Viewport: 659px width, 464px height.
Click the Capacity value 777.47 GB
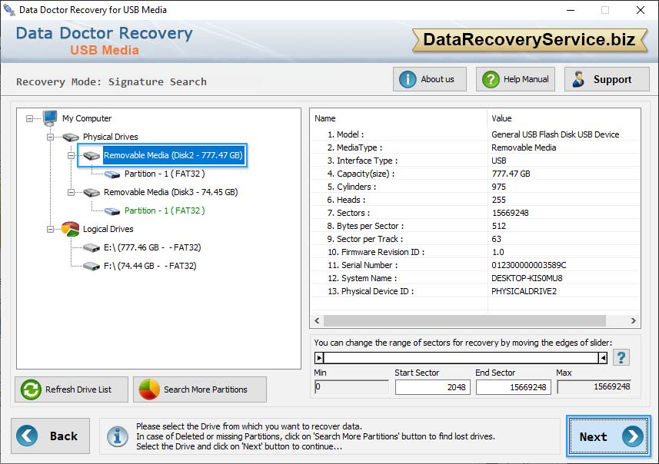[511, 174]
